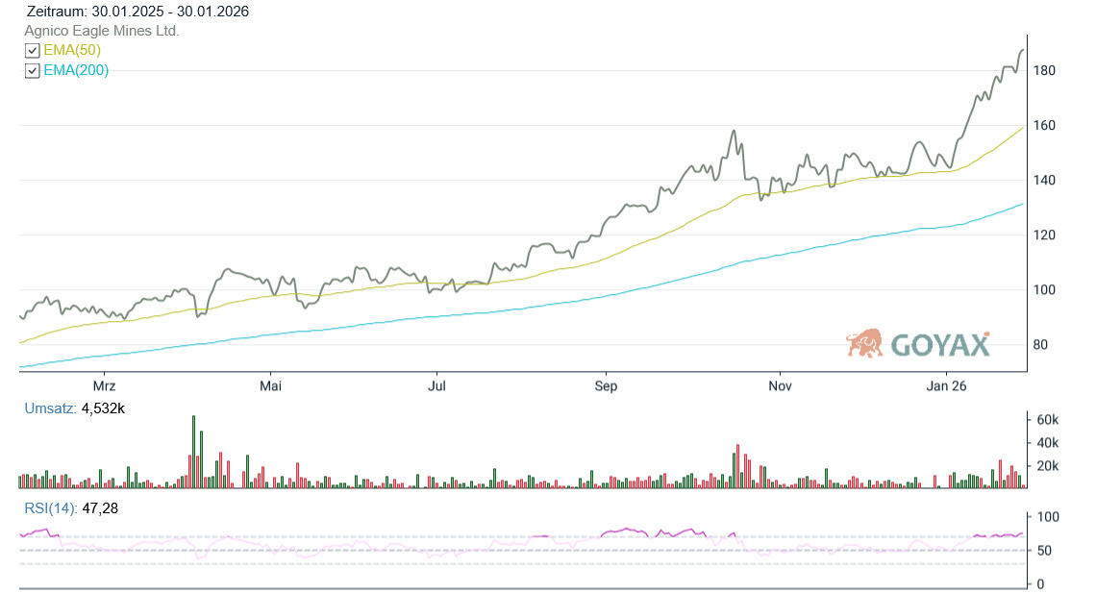Uncheck the EMA(50) checkbox

coord(33,51)
